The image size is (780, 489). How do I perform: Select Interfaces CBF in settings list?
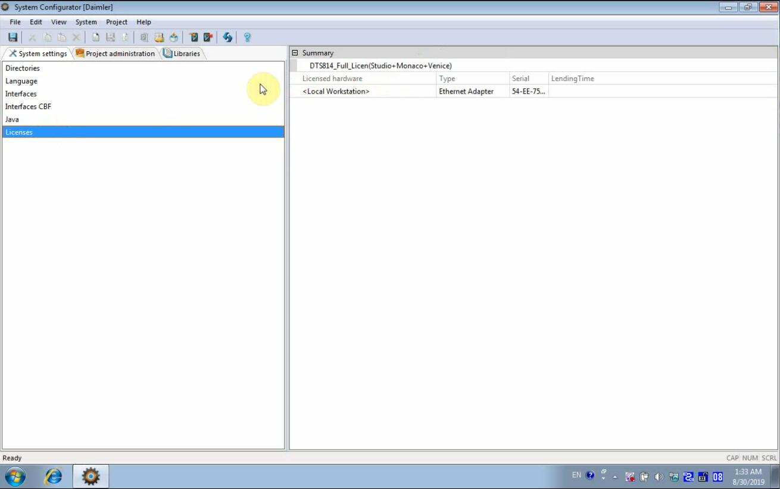[28, 107]
